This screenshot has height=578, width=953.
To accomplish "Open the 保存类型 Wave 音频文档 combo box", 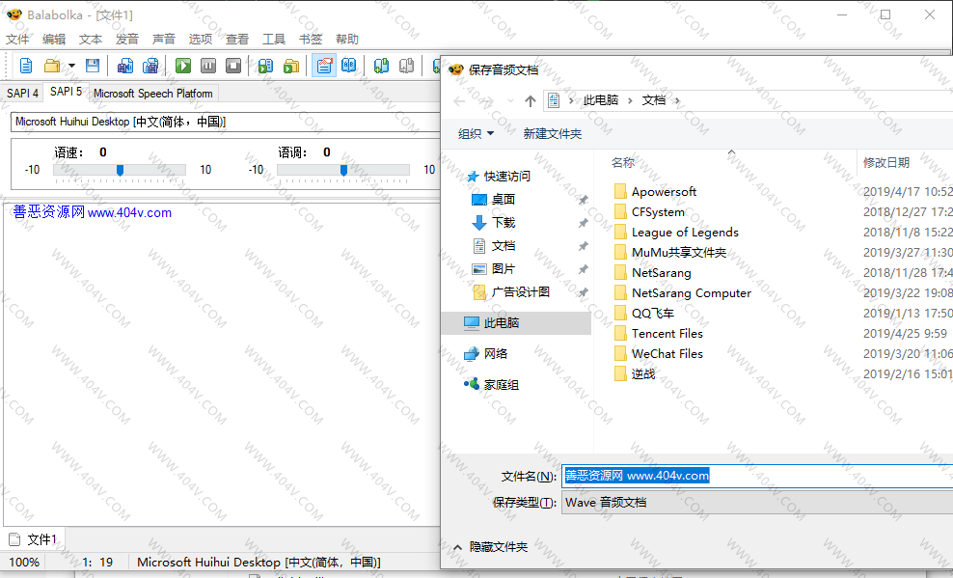I will pos(752,503).
